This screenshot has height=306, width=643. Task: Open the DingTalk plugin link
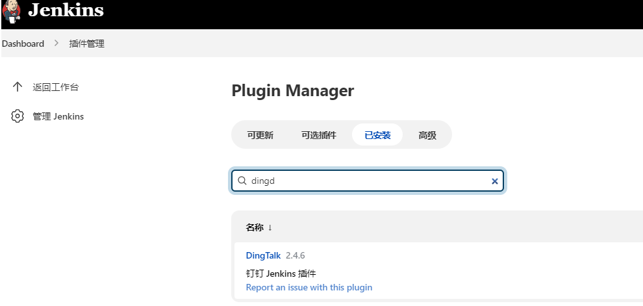[x=263, y=256]
